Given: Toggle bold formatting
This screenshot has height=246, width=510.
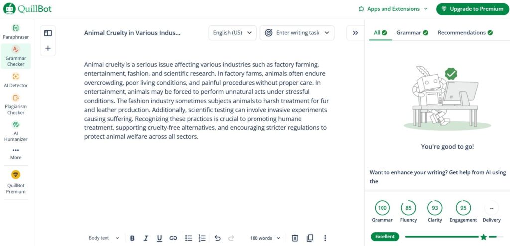Looking at the screenshot, I should coord(132,238).
